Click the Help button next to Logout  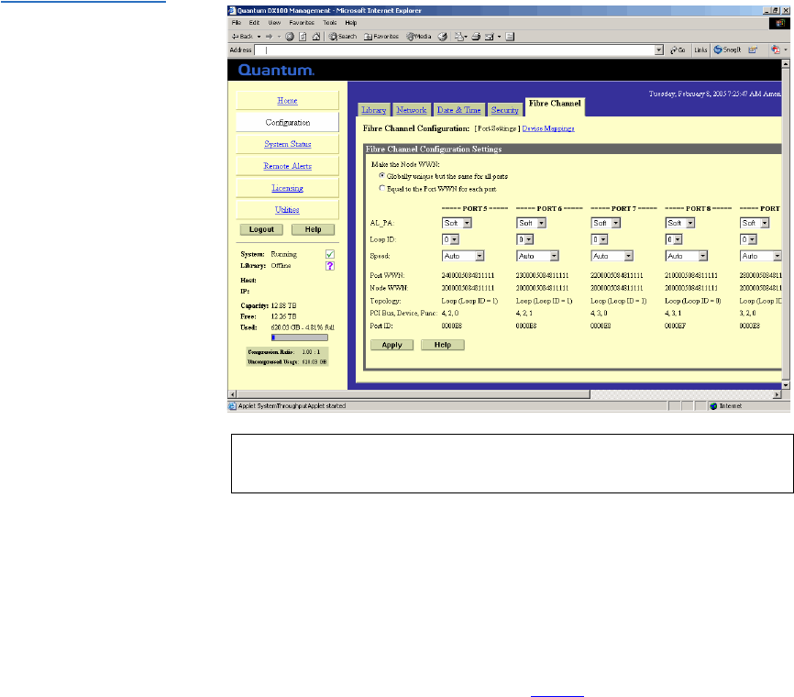313,229
